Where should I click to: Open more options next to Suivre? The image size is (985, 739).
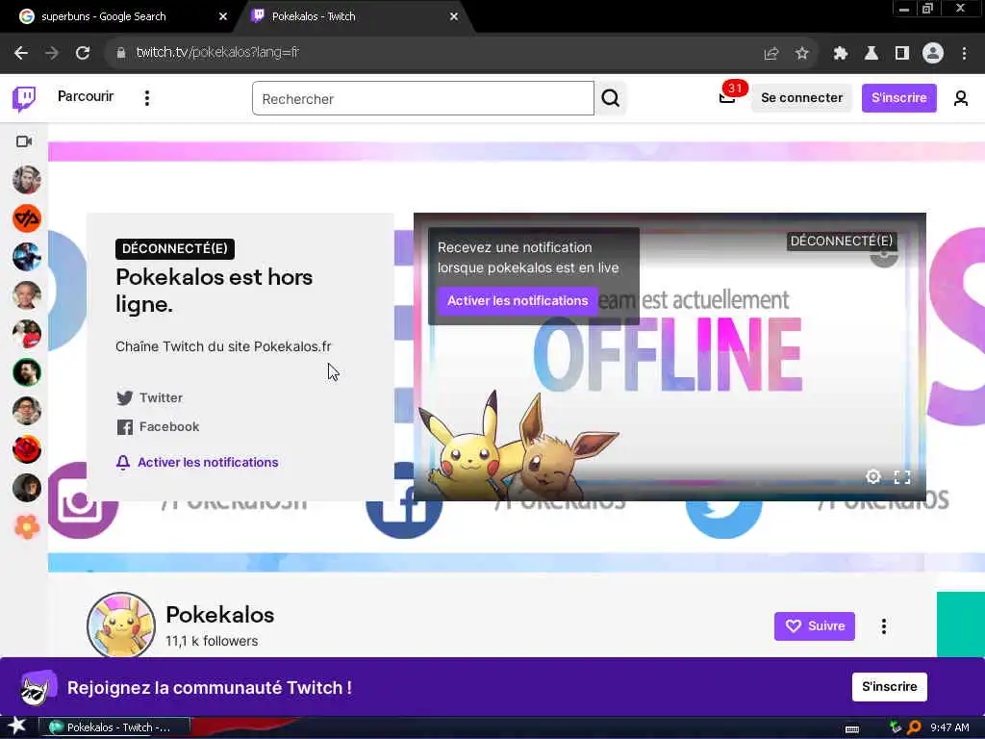tap(883, 625)
